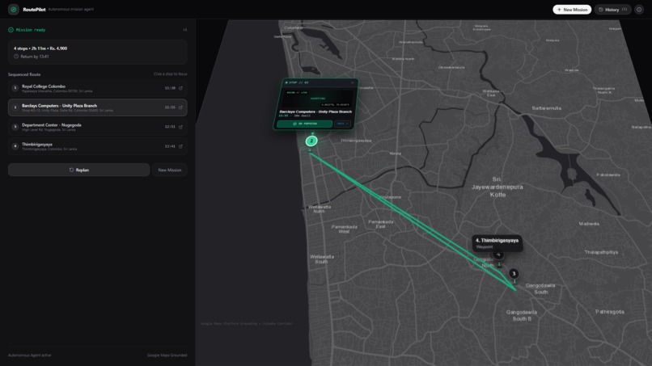Screen dimensions: 652x366
Task: Click the Mission ready status text
Action: point(31,30)
